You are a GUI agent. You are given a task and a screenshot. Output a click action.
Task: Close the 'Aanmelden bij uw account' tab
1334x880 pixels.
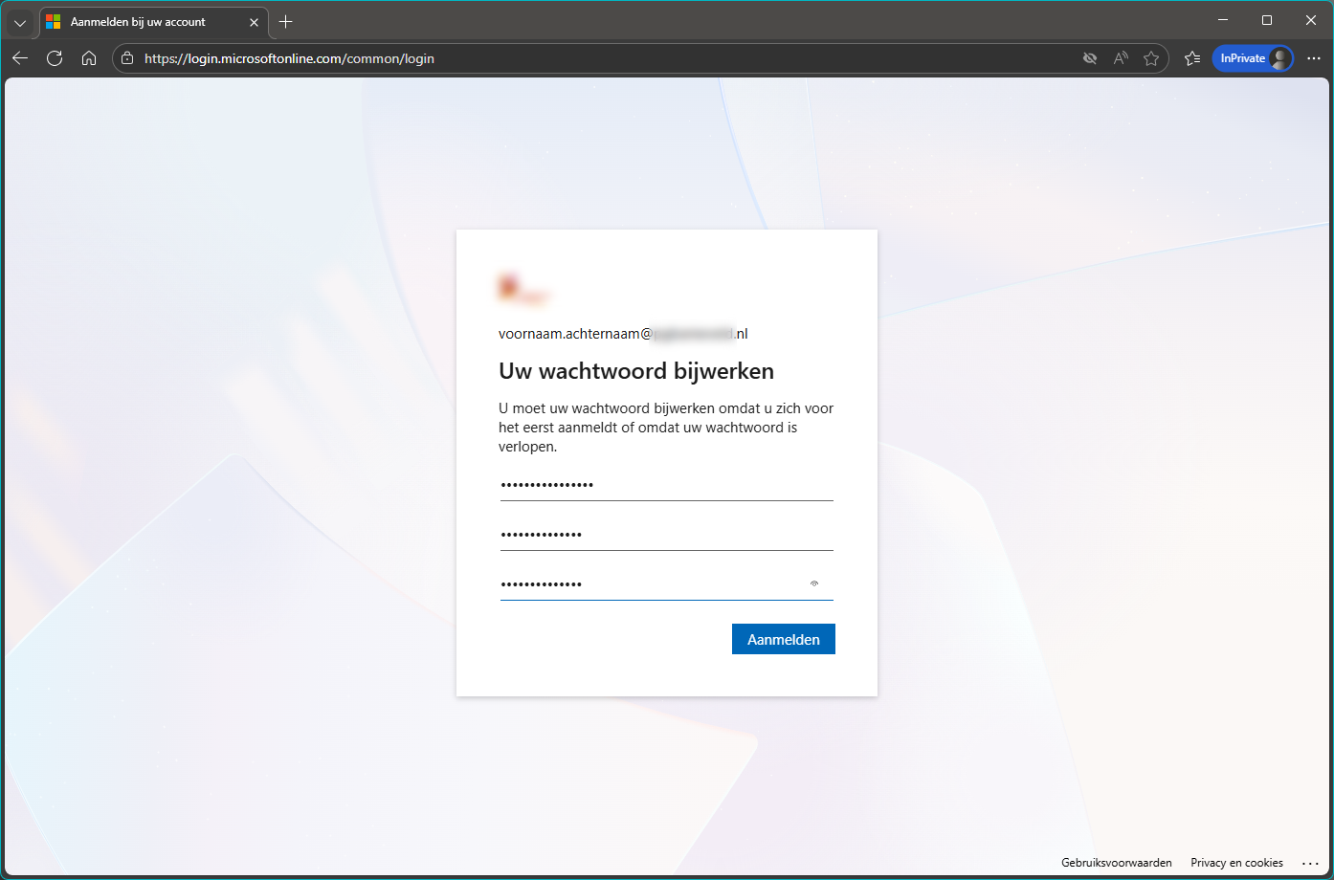coord(254,22)
